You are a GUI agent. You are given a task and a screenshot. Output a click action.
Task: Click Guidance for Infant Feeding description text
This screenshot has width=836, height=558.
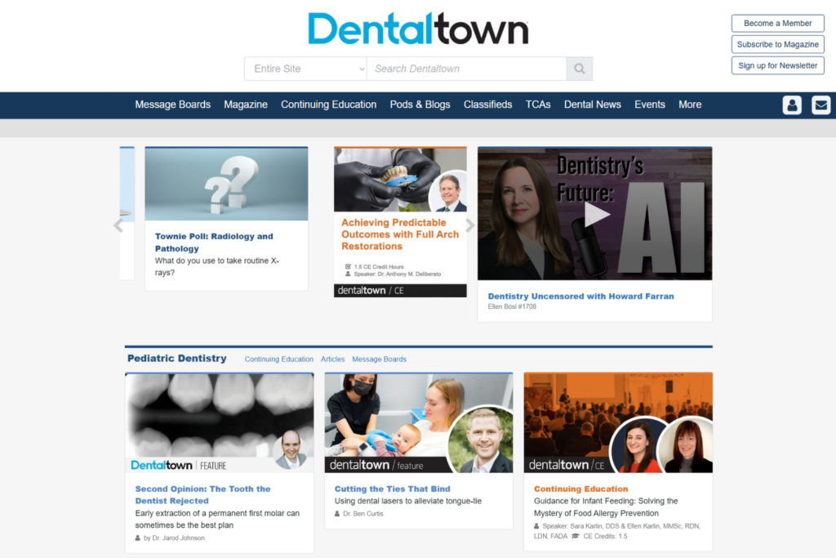coord(606,507)
